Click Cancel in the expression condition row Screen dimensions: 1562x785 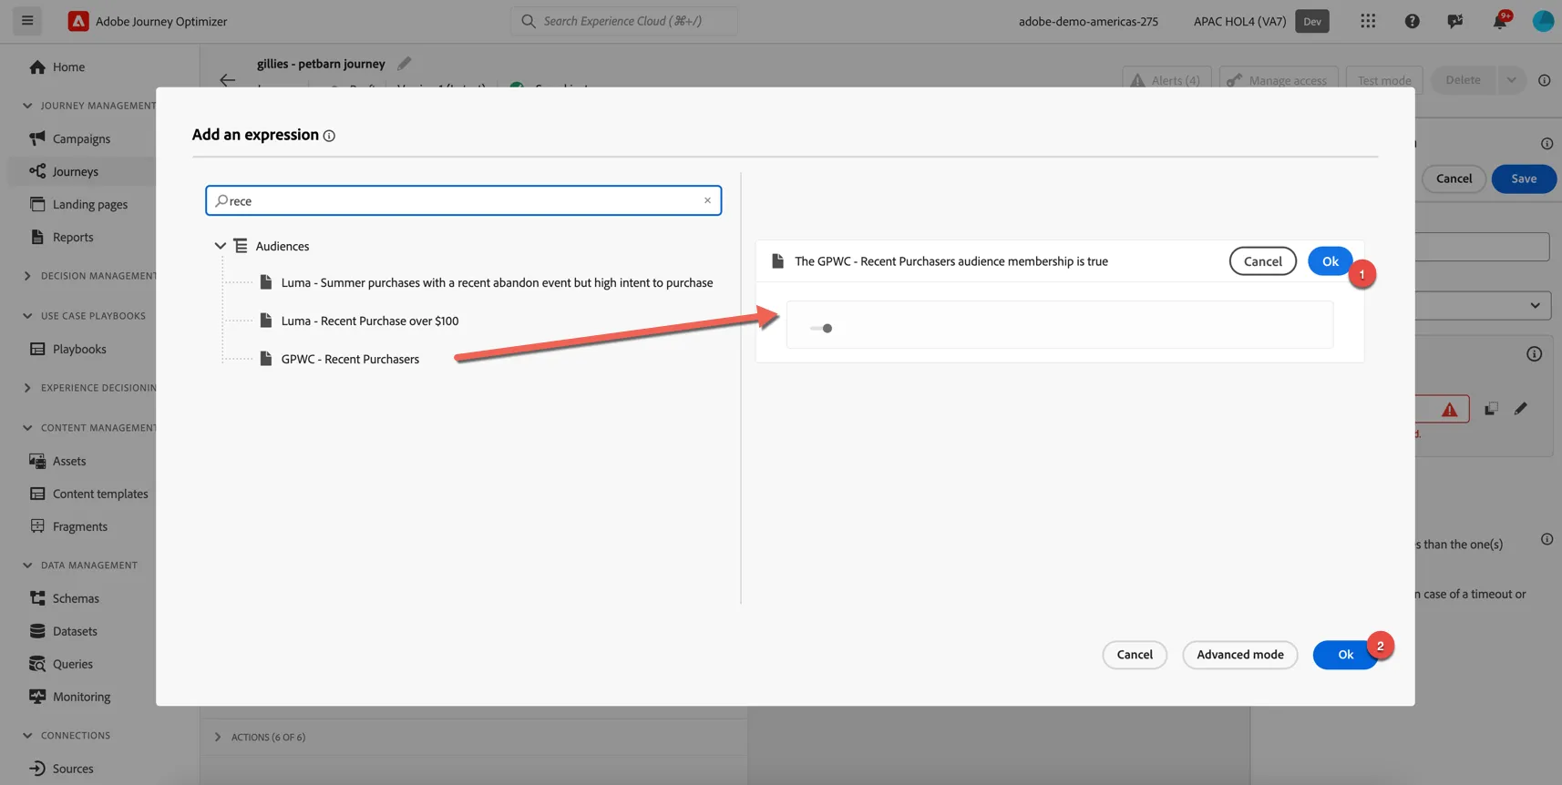coord(1262,261)
